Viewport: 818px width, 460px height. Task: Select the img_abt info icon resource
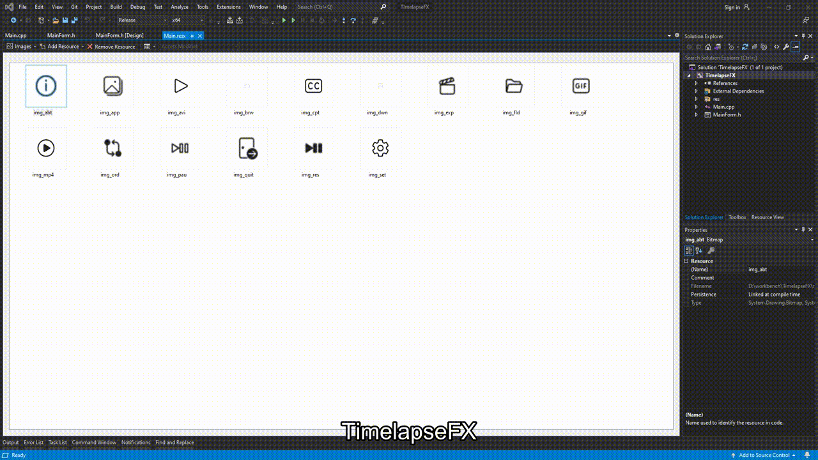pyautogui.click(x=46, y=86)
